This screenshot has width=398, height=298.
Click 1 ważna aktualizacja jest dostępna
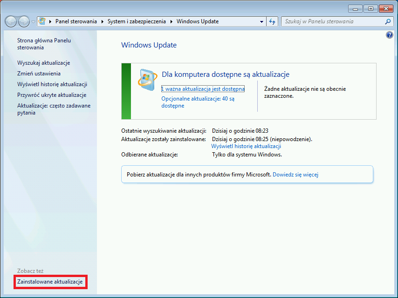pos(203,89)
